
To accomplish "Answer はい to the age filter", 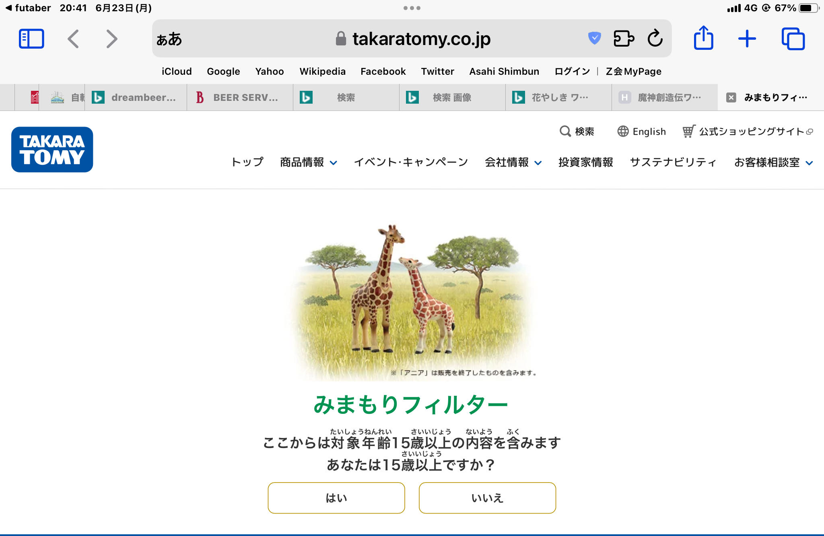I will pos(336,498).
